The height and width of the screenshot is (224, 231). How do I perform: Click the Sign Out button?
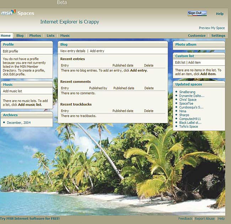click(197, 14)
